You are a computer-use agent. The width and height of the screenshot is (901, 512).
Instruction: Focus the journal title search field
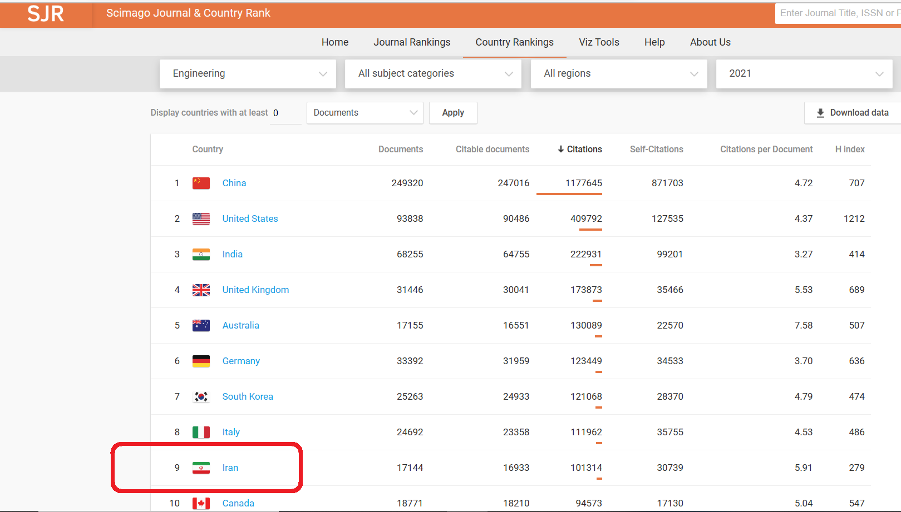[x=838, y=13]
